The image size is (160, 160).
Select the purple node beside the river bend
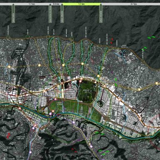[x=51, y=114]
